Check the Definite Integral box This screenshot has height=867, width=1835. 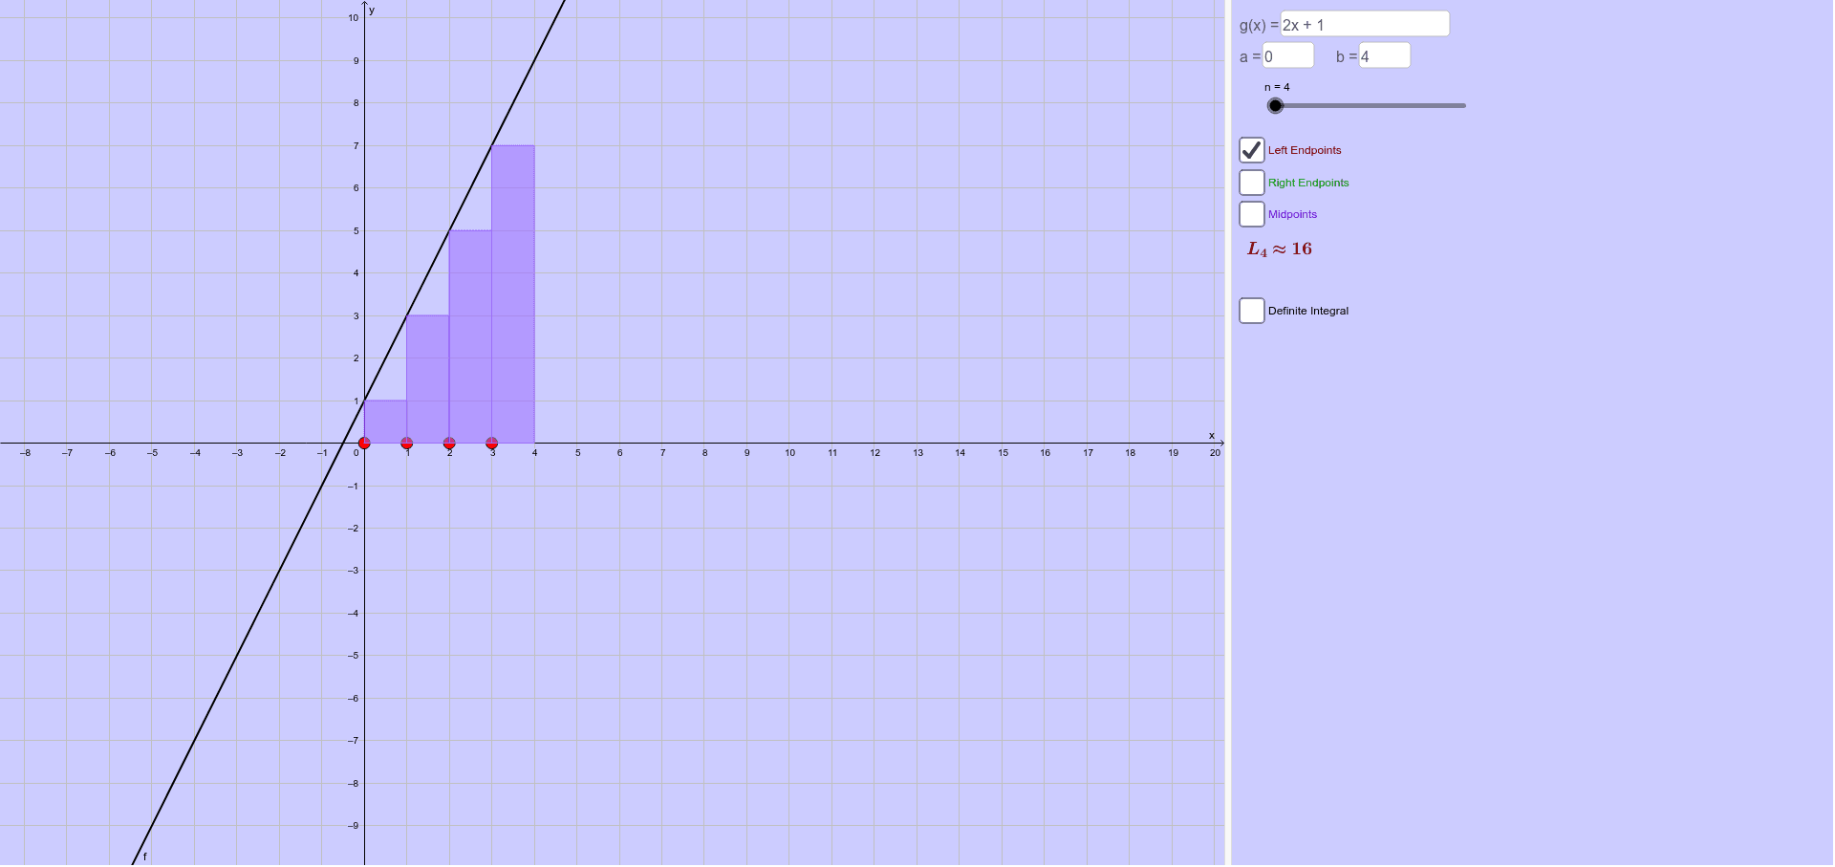point(1252,311)
